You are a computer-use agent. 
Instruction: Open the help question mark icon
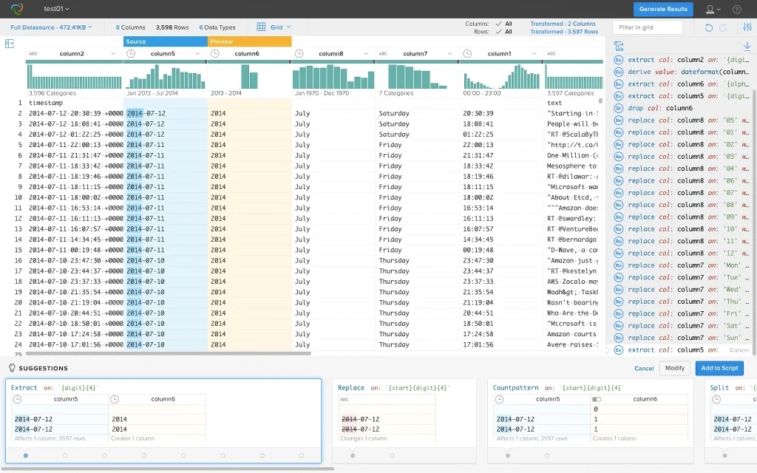[737, 9]
